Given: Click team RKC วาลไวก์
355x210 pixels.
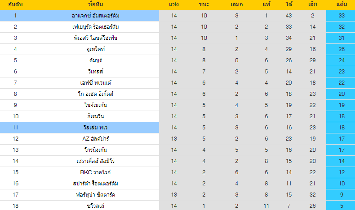Looking at the screenshot, I should pyautogui.click(x=95, y=172).
